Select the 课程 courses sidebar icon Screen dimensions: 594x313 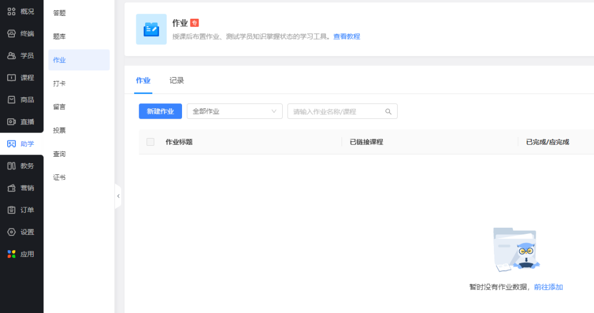[x=12, y=78]
